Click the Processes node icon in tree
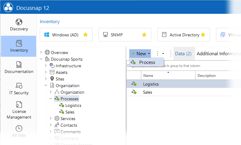Image resolution: width=241 pixels, height=145 pixels. pos(57,98)
